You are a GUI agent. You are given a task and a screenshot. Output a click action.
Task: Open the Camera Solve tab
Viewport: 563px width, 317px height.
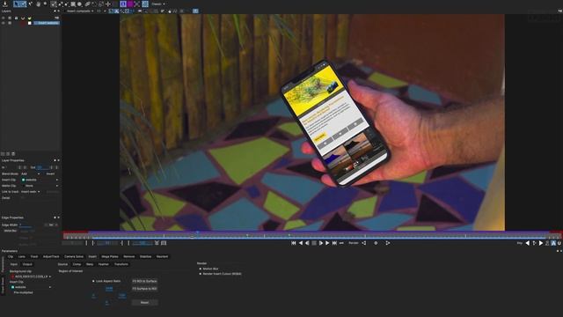(74, 256)
